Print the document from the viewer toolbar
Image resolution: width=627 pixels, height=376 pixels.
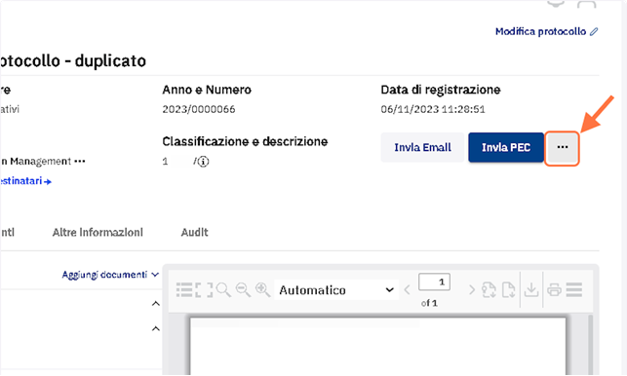click(554, 289)
